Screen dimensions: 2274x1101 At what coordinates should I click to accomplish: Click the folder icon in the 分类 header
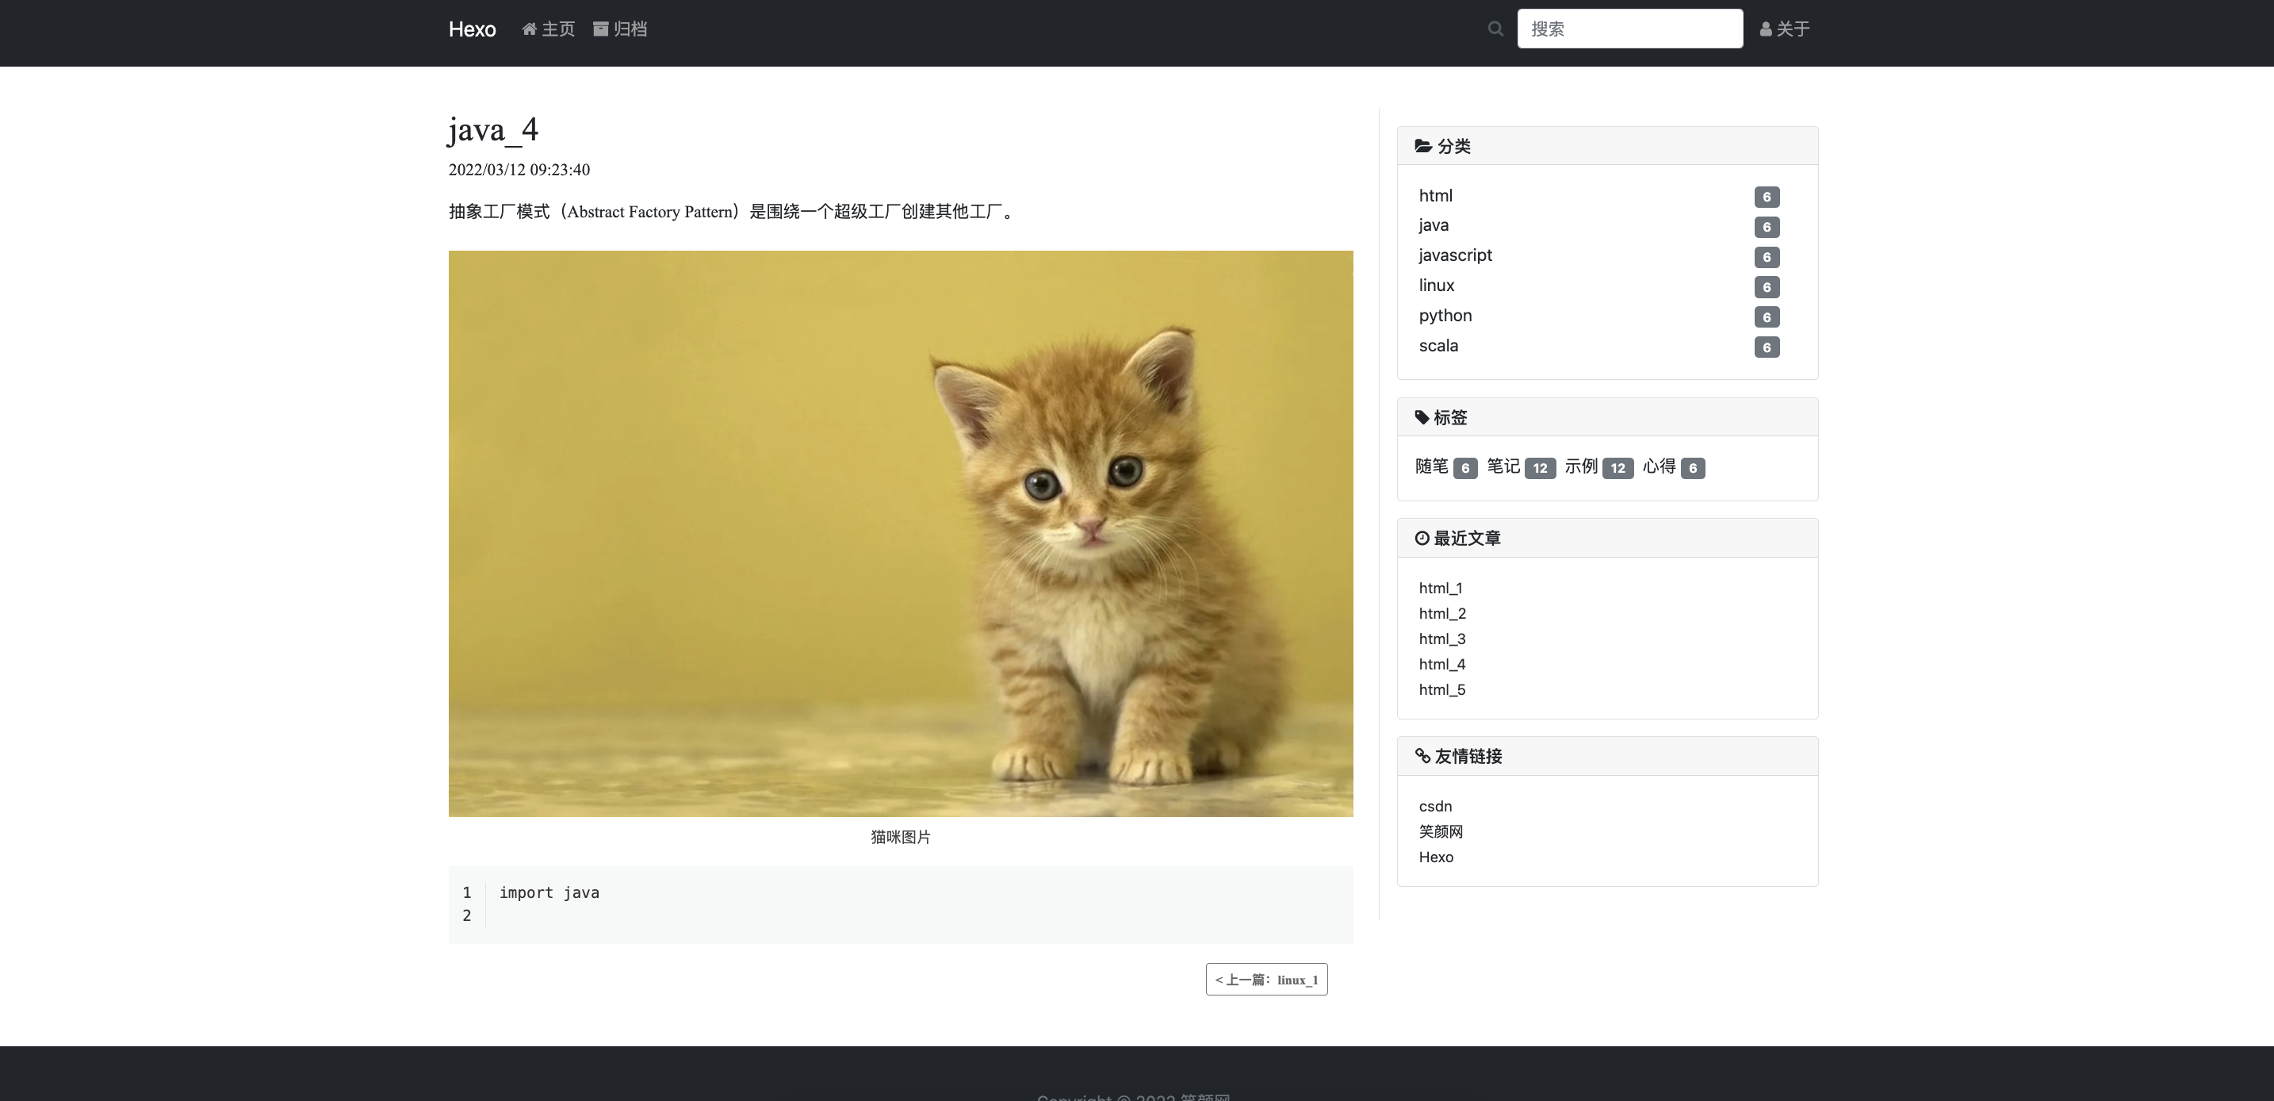1423,147
